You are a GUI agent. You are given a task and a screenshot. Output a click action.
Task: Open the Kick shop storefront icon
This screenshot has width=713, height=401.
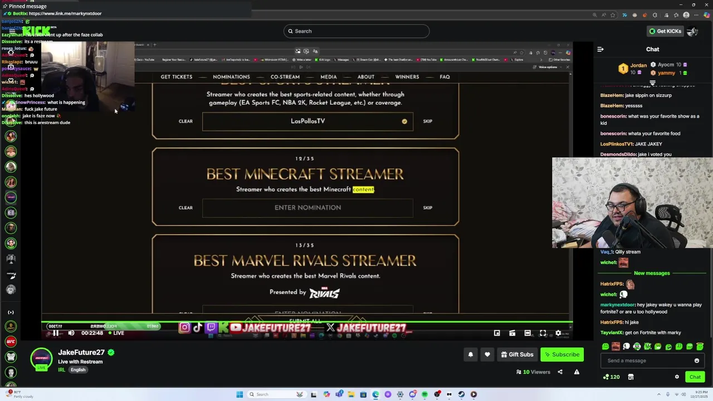coord(631,377)
